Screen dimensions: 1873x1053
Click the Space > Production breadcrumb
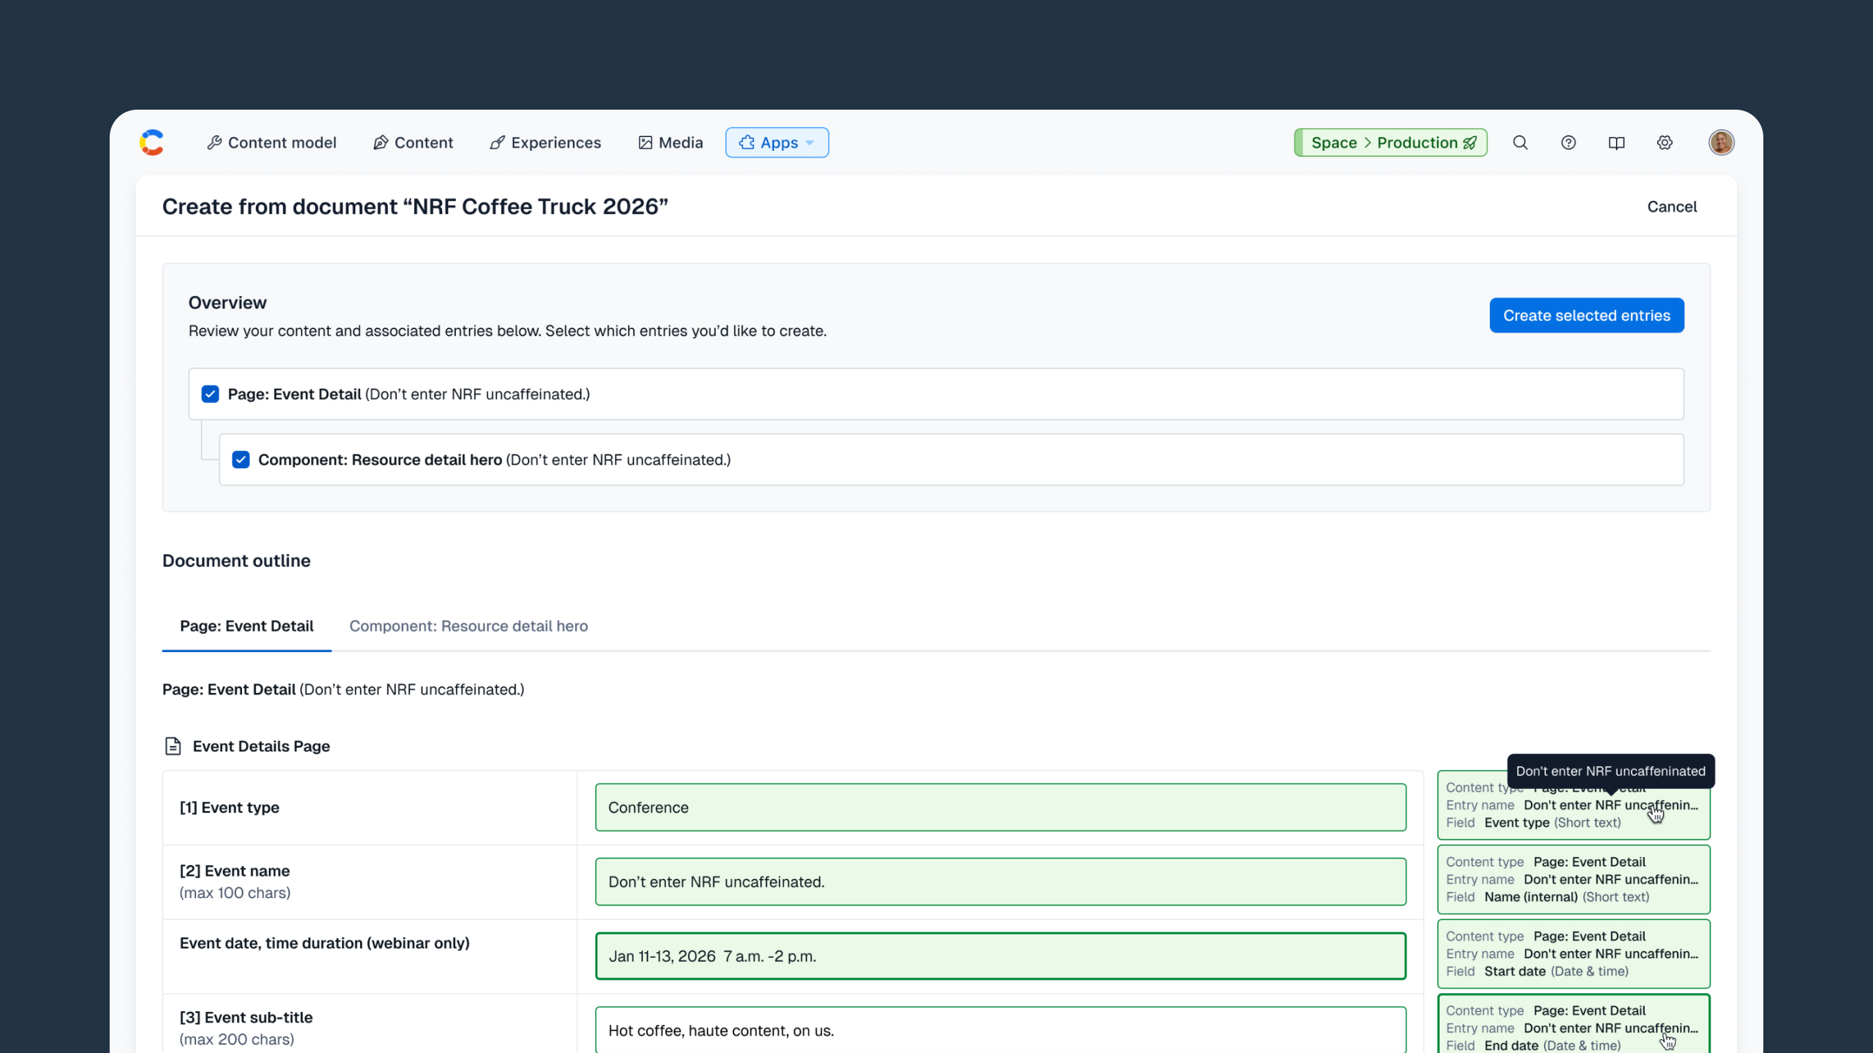click(x=1390, y=143)
